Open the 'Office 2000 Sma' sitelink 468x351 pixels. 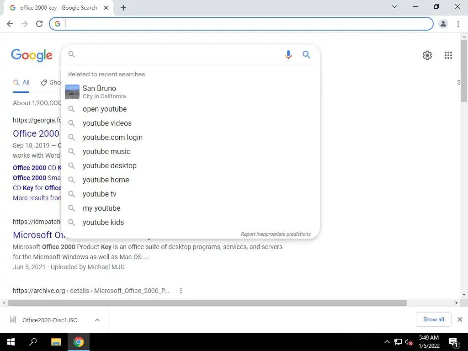coord(37,178)
